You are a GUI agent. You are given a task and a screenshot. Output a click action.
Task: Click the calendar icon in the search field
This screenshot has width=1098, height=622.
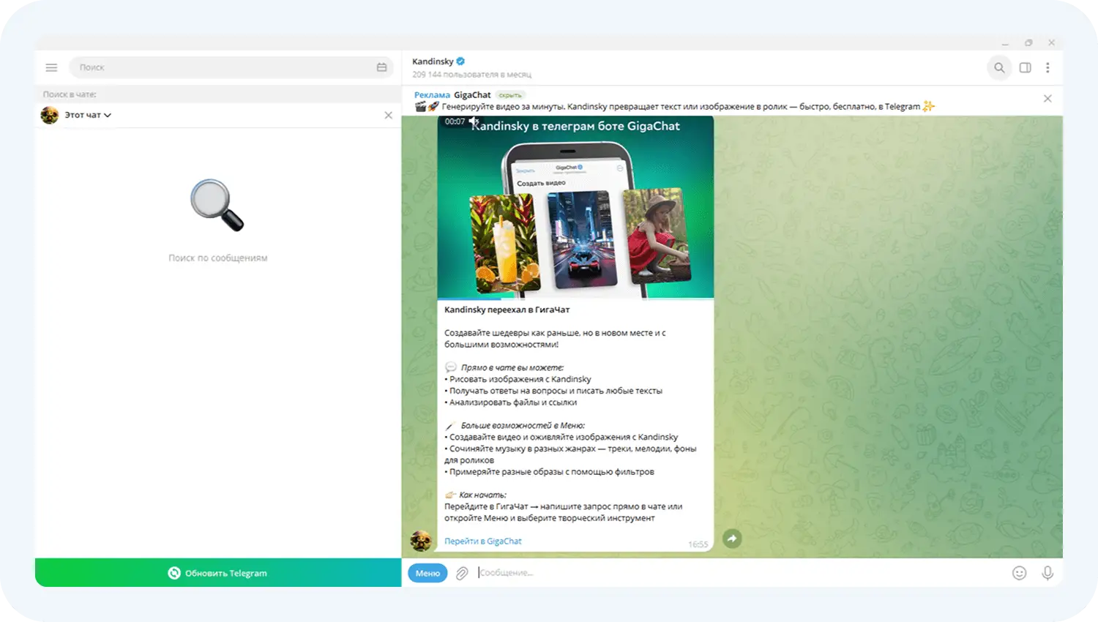tap(381, 67)
